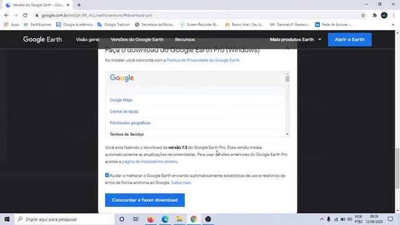
Task: Open Cortana circle icon on taskbar
Action: (x=122, y=219)
